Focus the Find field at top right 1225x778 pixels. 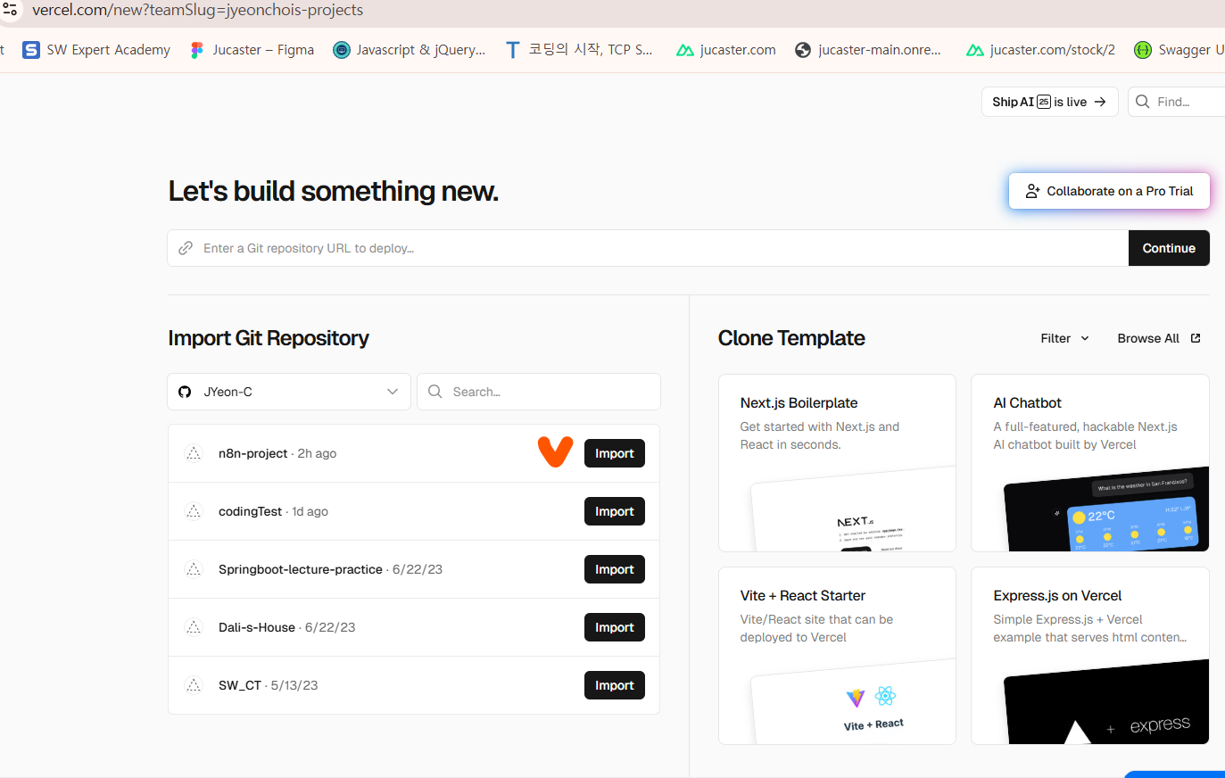[x=1177, y=102]
